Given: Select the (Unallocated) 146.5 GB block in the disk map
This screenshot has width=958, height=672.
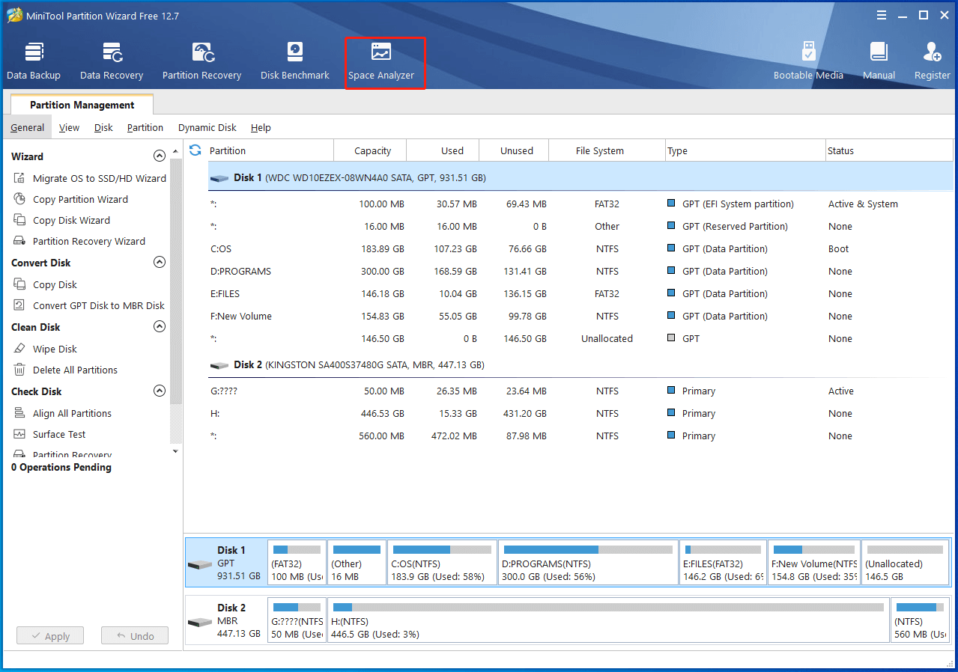Looking at the screenshot, I should point(905,562).
